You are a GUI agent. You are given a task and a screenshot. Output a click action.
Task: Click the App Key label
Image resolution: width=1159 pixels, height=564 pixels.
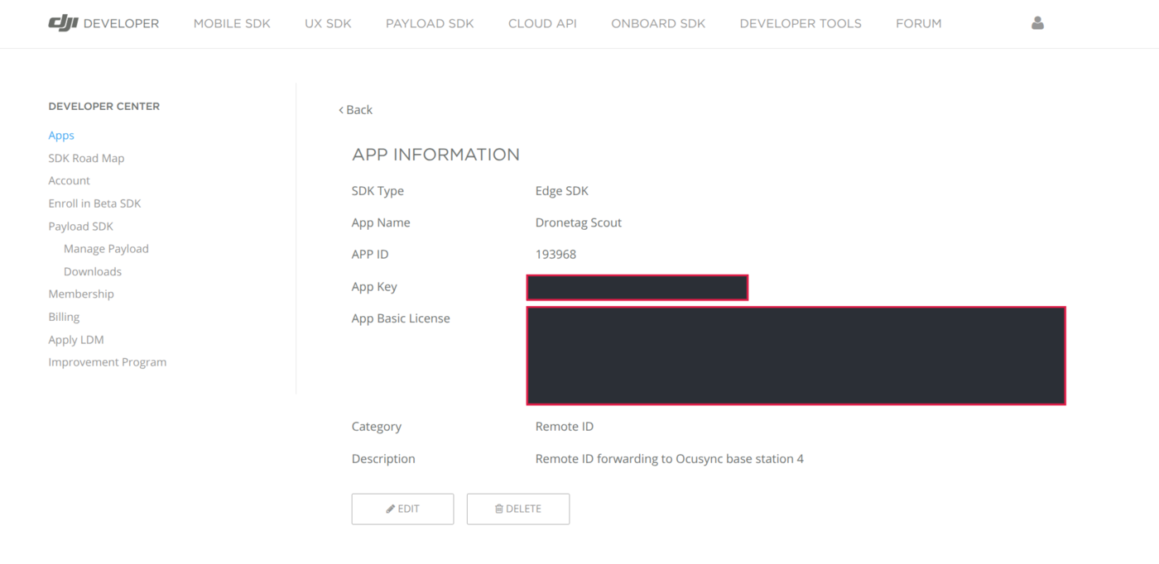374,286
